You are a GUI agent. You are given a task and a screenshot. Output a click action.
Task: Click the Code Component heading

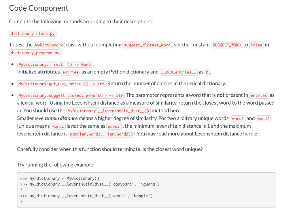click(x=39, y=8)
